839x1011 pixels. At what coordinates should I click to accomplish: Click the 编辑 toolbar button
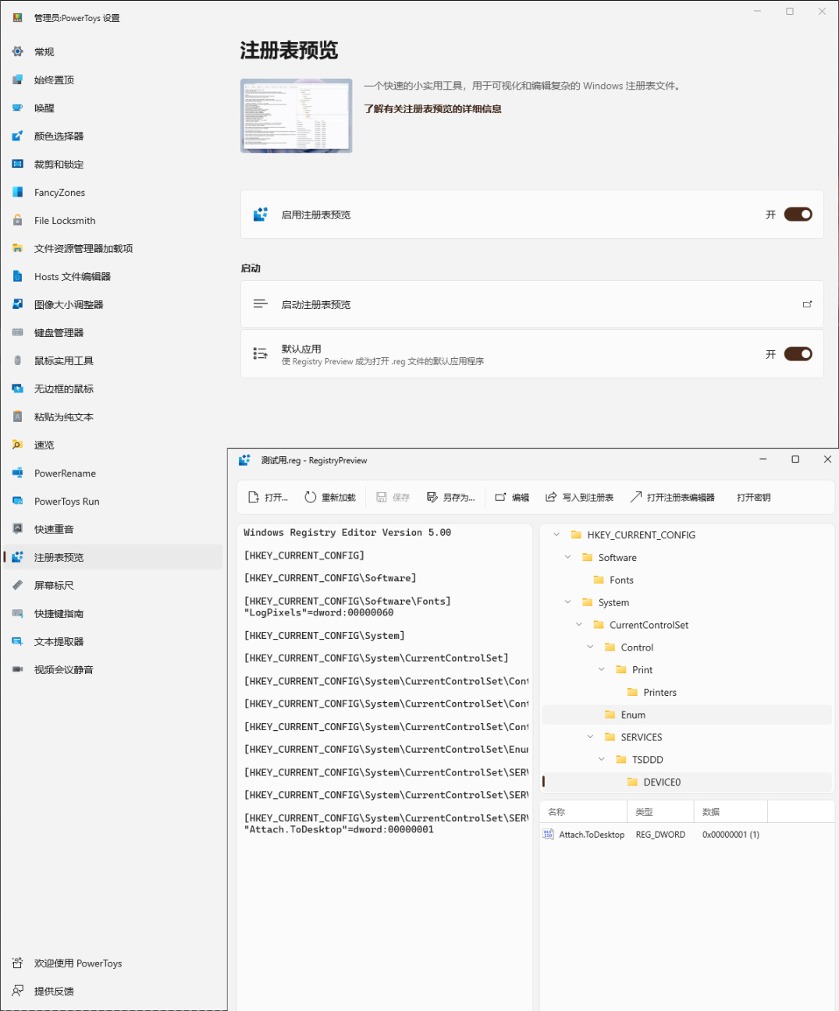(512, 497)
